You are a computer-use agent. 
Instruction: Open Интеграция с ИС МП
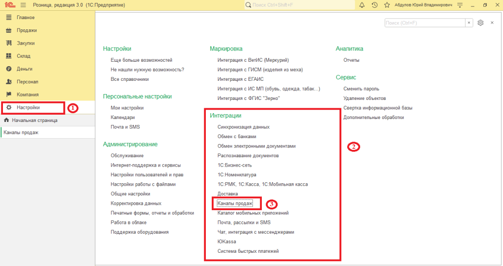pyautogui.click(x=269, y=89)
